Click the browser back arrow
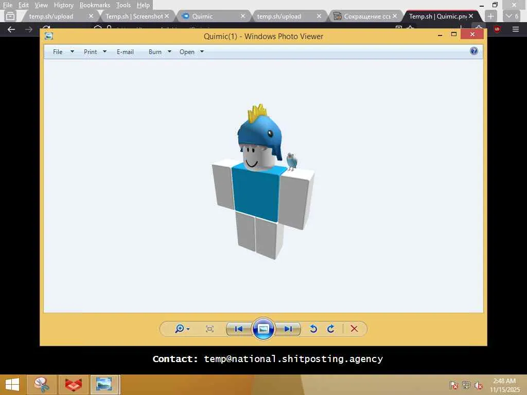Viewport: 527px width, 395px height. 11,29
